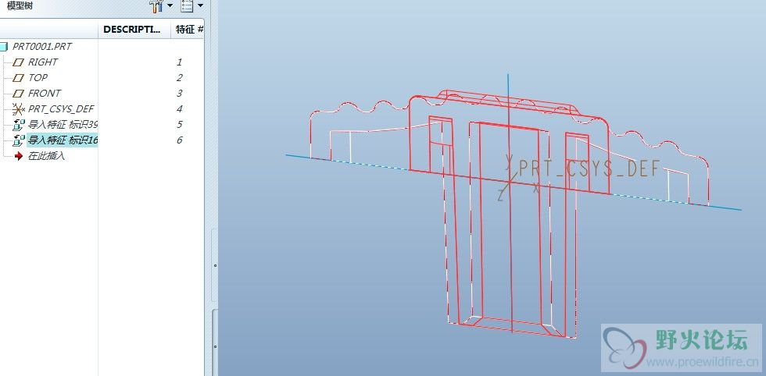The height and width of the screenshot is (376, 766).
Task: Click the import feature icon for 标识39
Action: point(19,124)
